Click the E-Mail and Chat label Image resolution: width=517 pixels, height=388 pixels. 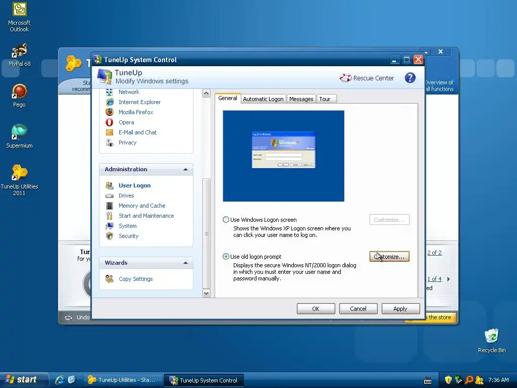[137, 132]
